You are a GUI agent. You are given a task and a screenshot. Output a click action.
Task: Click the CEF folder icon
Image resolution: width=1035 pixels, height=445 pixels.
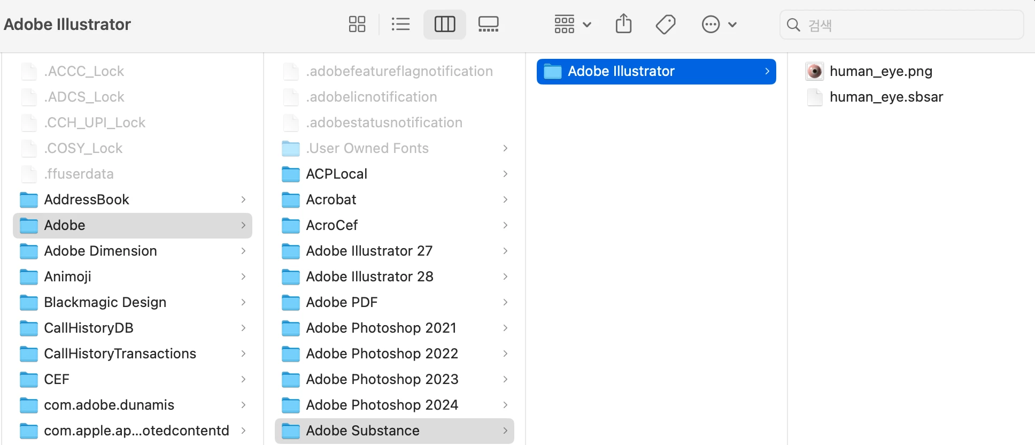pos(29,380)
